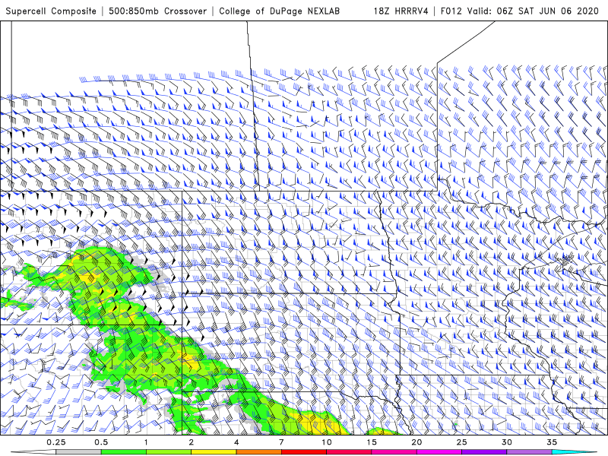Click the '7' colorbar label
Screen dimensions: 608x456
[281, 442]
